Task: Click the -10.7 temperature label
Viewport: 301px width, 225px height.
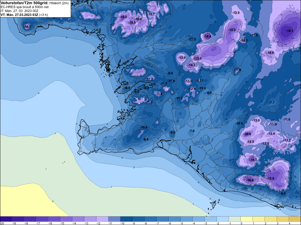Action: click(x=179, y=98)
